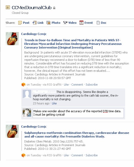Open first Cardiology Ccmjc heart profile picture
Image resolution: width=134 pixels, height=167 pixels.
pyautogui.click(x=12, y=39)
